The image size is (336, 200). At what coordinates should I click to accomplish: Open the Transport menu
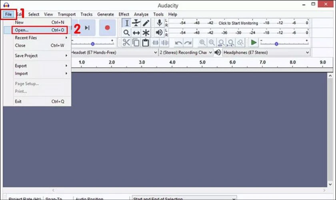click(67, 14)
